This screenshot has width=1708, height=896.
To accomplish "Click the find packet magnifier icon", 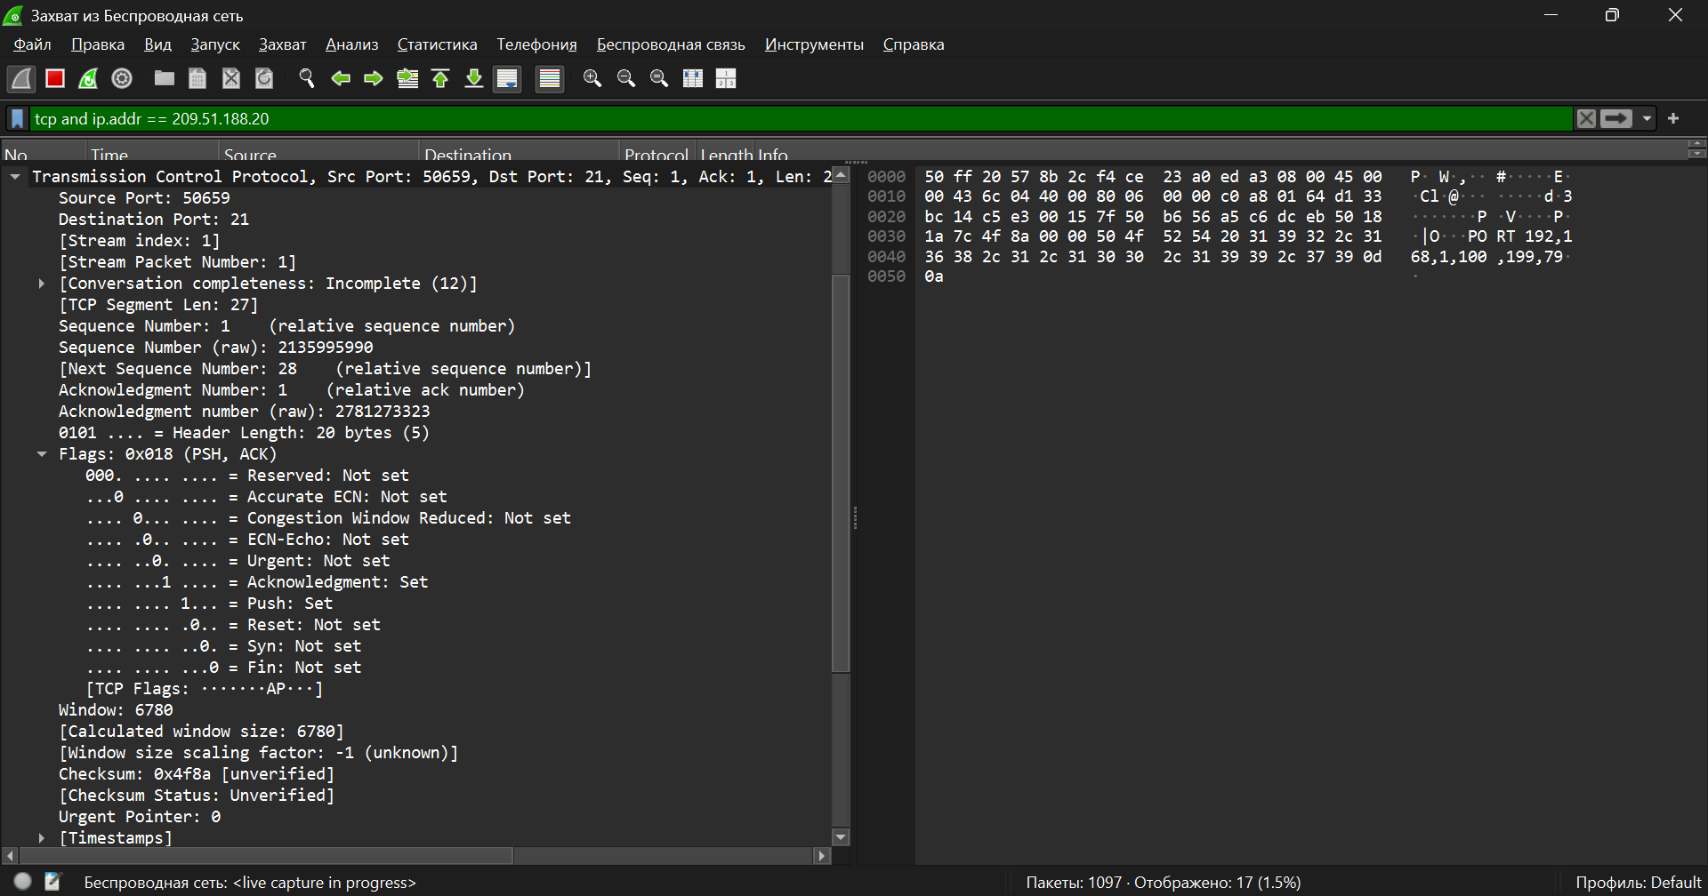I will [307, 79].
